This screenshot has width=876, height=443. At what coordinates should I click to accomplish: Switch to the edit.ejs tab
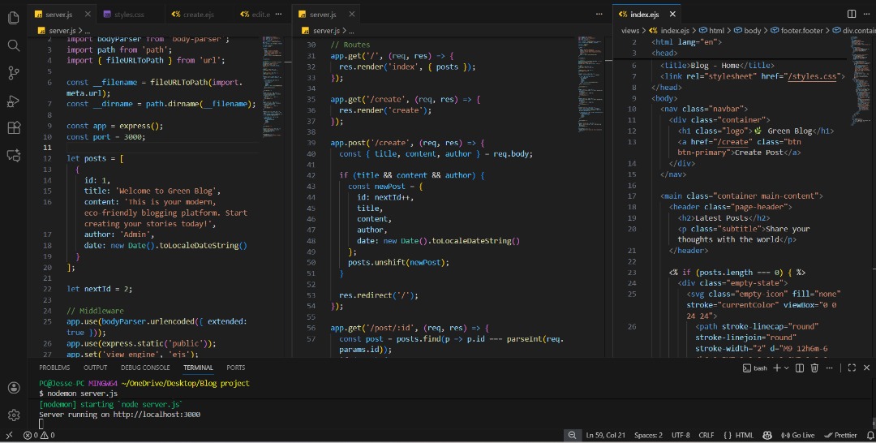coord(255,14)
